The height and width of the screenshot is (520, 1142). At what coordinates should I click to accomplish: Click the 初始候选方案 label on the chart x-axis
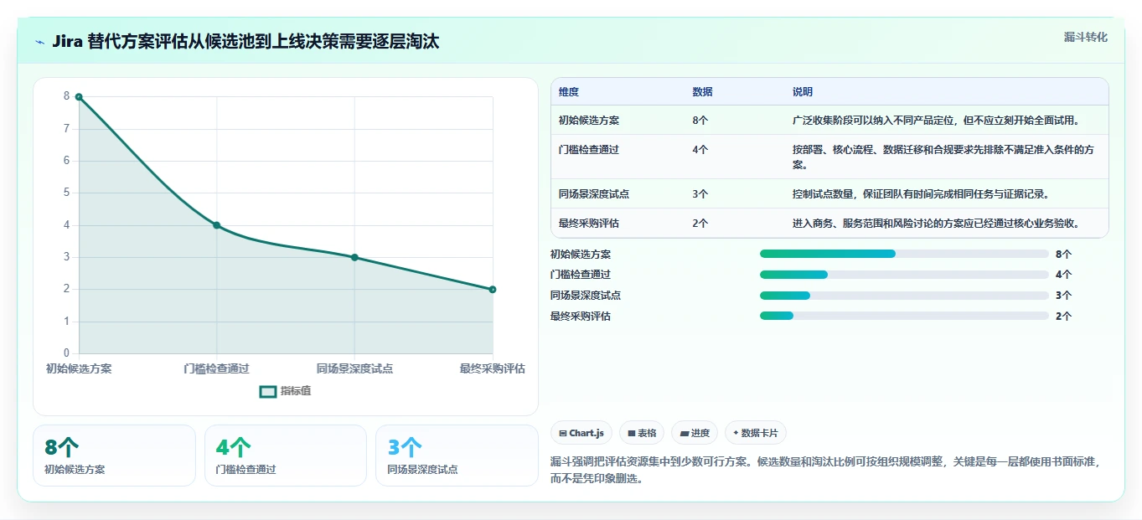[79, 368]
